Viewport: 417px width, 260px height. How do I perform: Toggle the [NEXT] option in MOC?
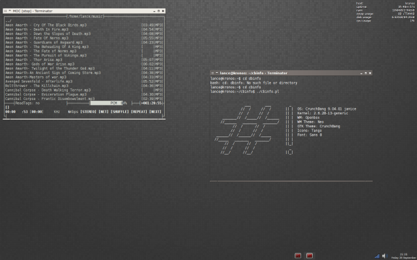pyautogui.click(x=155, y=112)
